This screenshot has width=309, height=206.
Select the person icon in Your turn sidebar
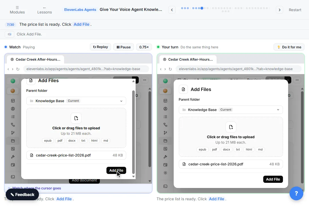pyautogui.click(x=165, y=109)
